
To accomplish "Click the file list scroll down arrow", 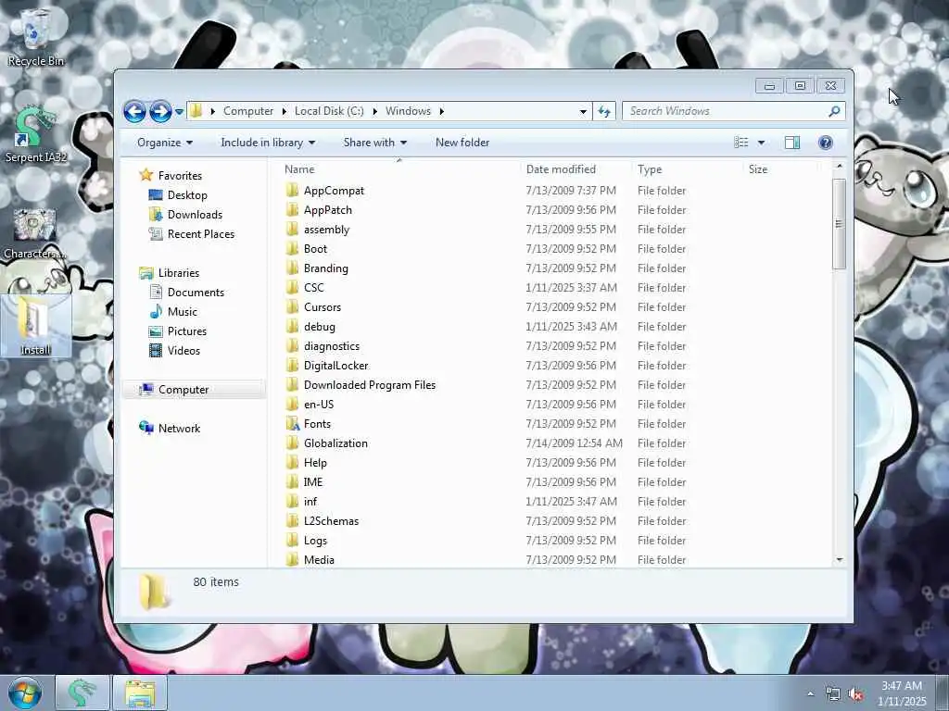I will point(839,560).
